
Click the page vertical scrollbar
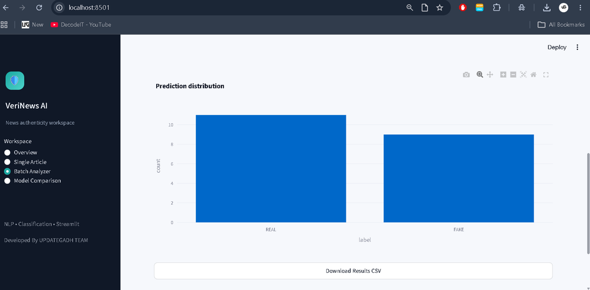pos(588,203)
